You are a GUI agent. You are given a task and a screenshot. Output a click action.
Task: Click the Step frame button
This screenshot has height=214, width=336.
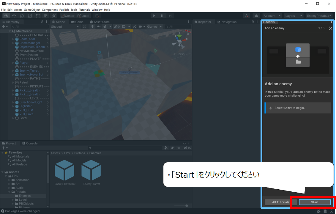[170, 16]
